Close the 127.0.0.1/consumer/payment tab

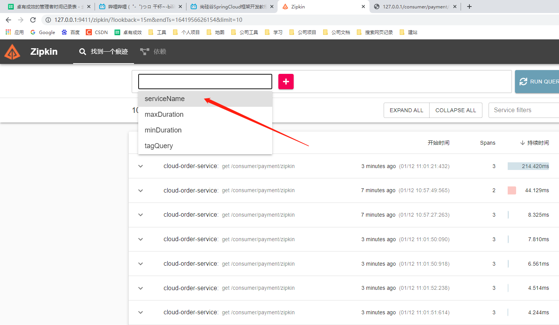pos(455,7)
